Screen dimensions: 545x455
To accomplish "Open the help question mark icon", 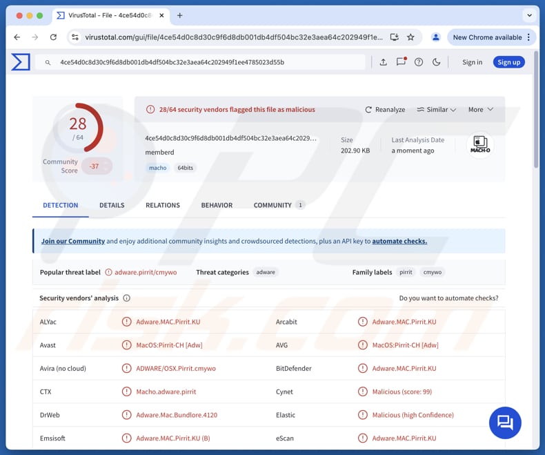I will (419, 62).
